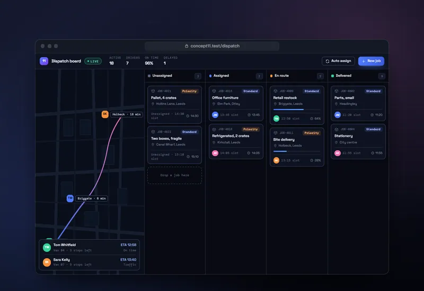
Task: Click the ACTIVE 18 stat
Action: click(115, 61)
